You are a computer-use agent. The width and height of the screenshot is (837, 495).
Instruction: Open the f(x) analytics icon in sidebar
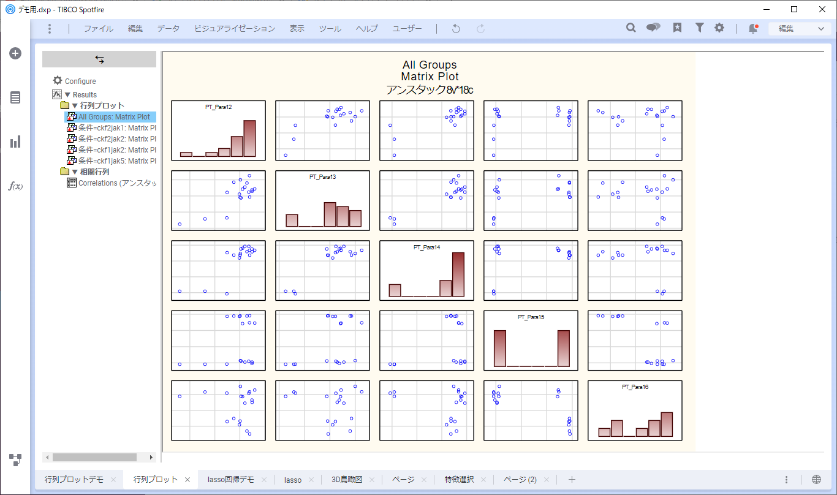pos(15,186)
